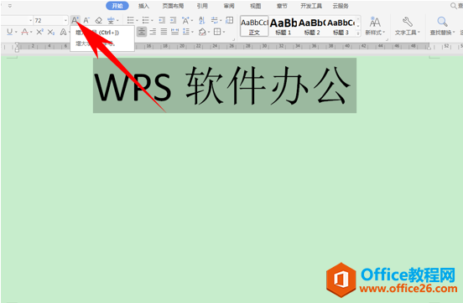The width and height of the screenshot is (463, 303).
Task: Click the 新样式 (New Style) button
Action: 375,26
